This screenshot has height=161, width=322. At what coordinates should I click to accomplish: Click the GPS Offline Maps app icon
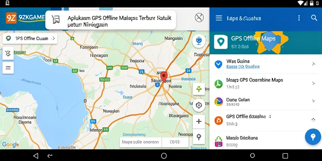[x=221, y=42]
